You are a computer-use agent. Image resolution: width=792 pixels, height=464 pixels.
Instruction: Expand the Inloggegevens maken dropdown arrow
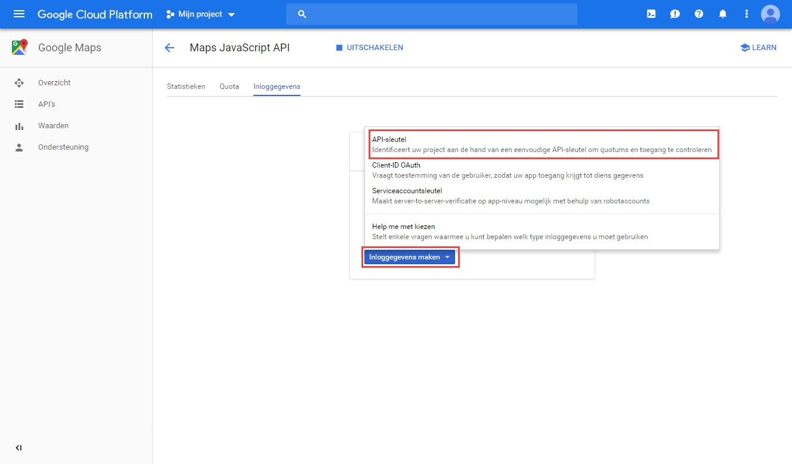pyautogui.click(x=448, y=256)
